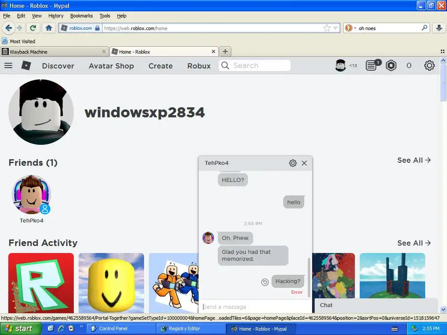Screen dimensions: 447x335
Task: Click the page scroll down arrow
Action: tap(443, 309)
